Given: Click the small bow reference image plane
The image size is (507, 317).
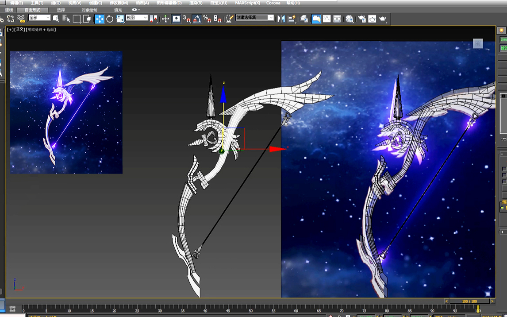Looking at the screenshot, I should (66, 112).
